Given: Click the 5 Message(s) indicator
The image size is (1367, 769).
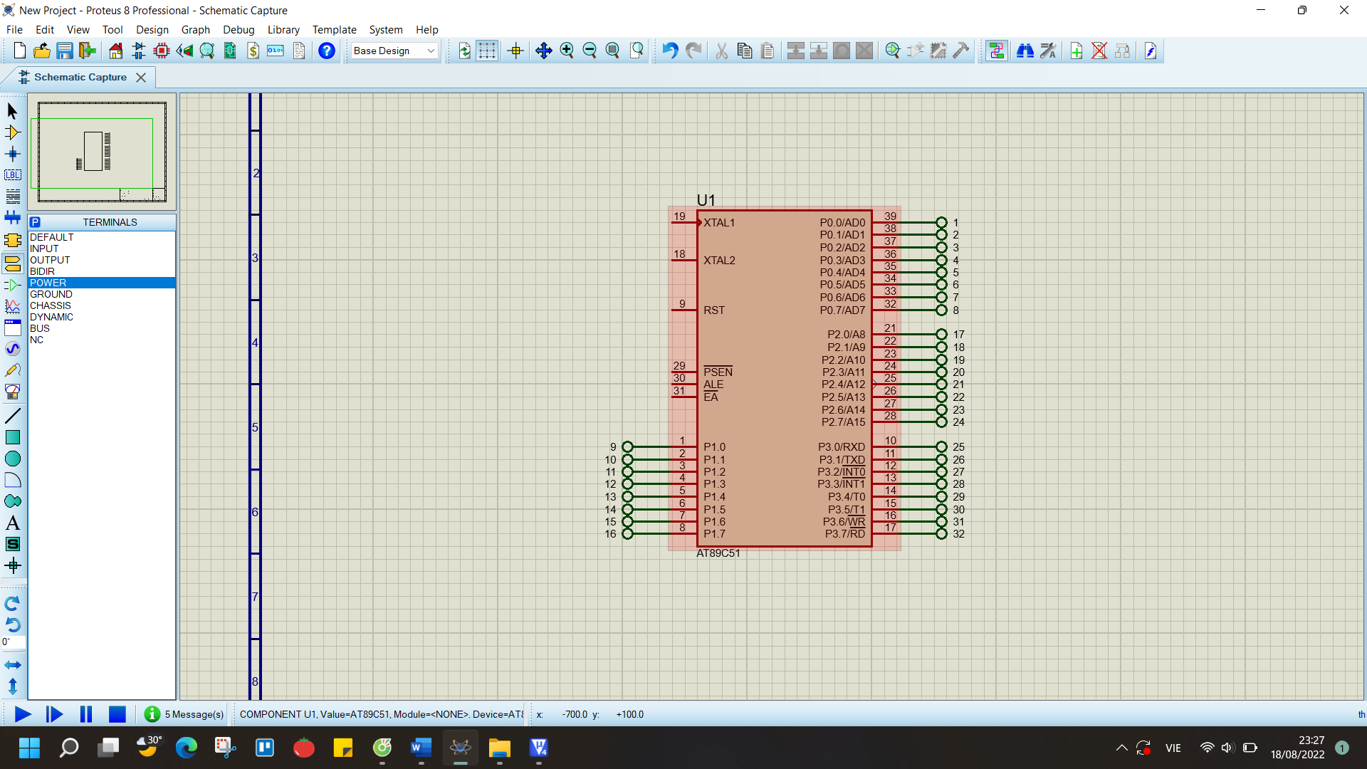Looking at the screenshot, I should coord(184,714).
